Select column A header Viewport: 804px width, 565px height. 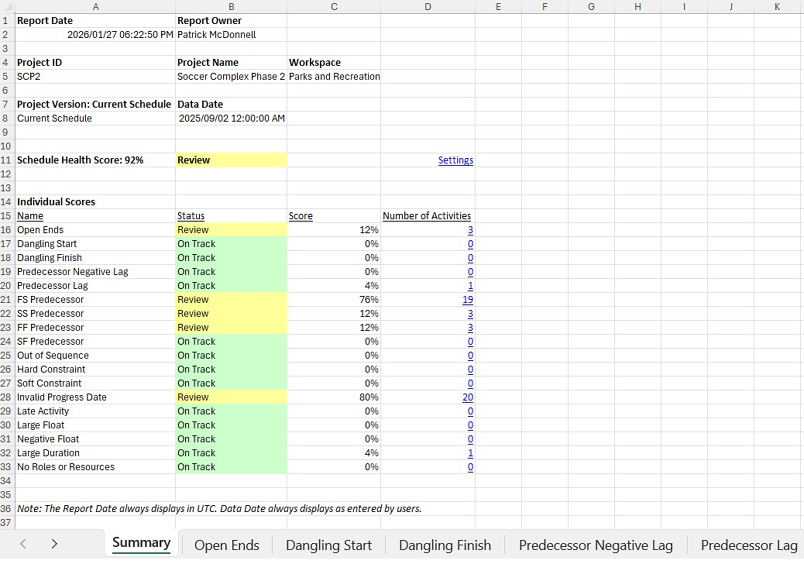95,6
